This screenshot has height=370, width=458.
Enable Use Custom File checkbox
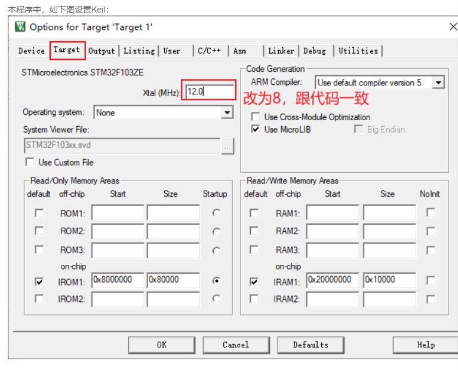pos(30,162)
